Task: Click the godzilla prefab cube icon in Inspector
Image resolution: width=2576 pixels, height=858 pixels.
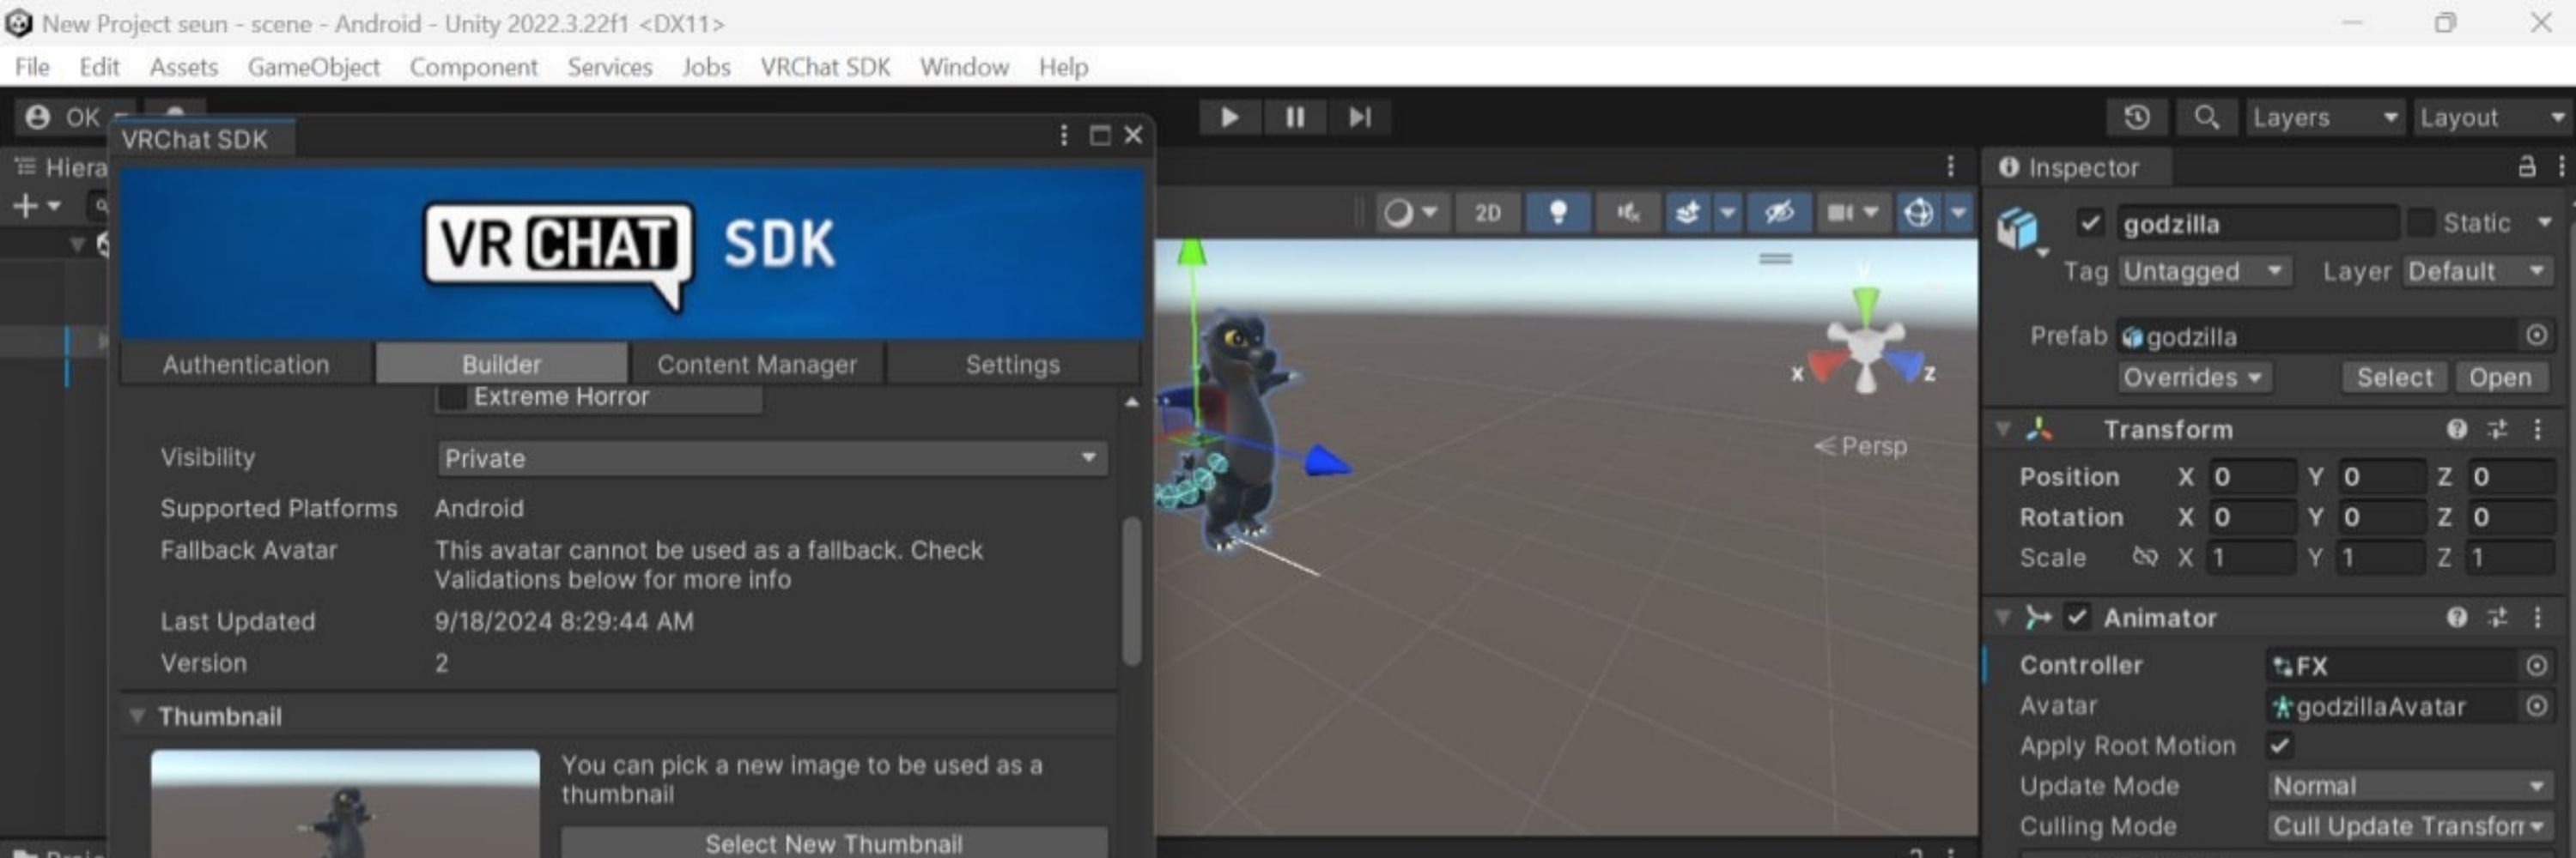Action: coord(2018,229)
